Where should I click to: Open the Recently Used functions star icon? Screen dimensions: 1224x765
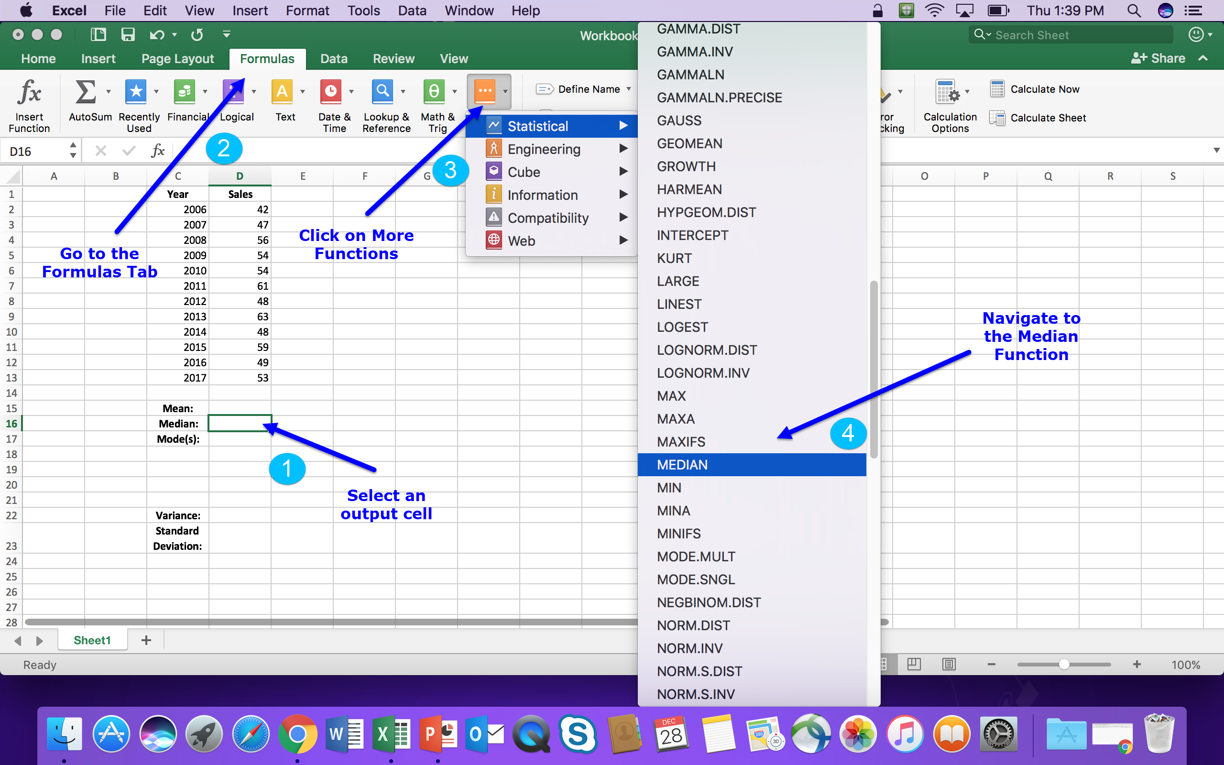pyautogui.click(x=136, y=92)
